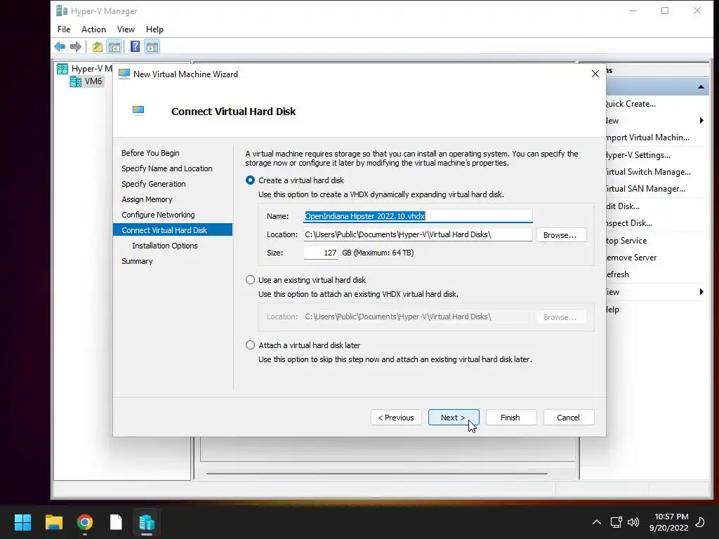Click Help in Actions pane
719x539 pixels.
[x=612, y=310]
